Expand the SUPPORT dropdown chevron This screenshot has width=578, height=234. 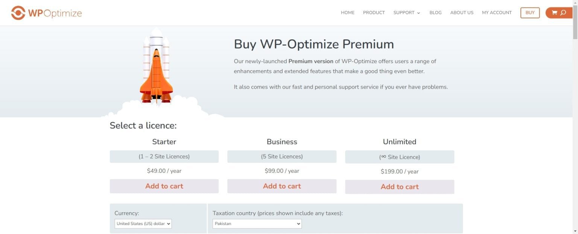tap(418, 12)
